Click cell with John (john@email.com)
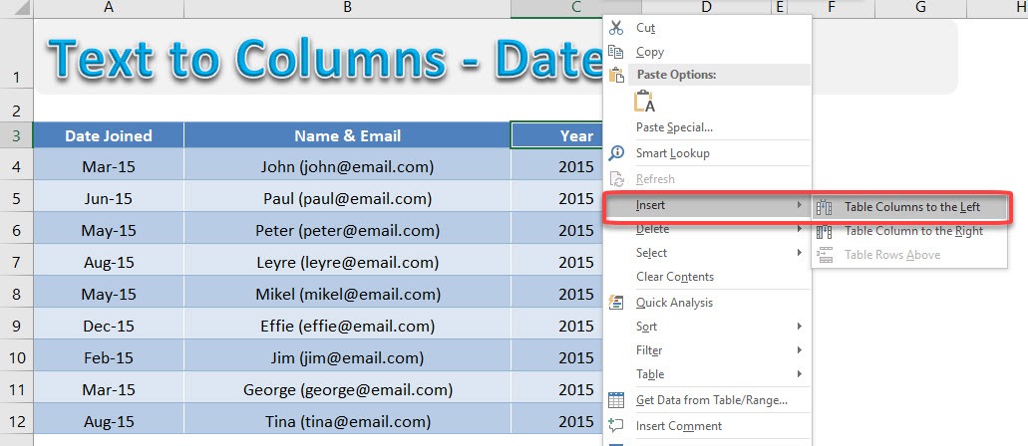 click(x=347, y=166)
